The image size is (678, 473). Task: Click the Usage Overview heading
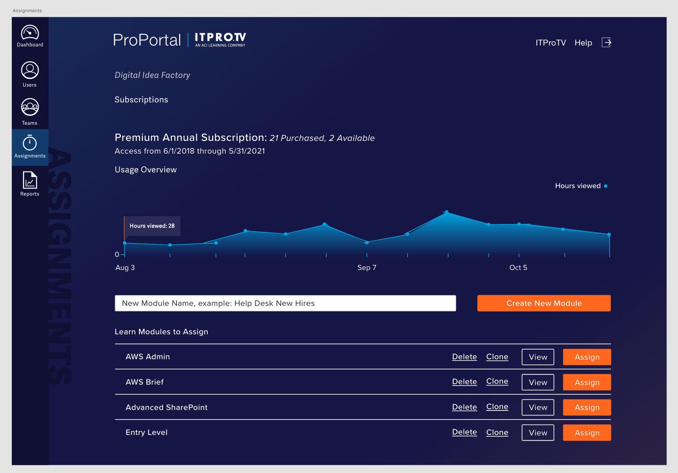point(146,170)
